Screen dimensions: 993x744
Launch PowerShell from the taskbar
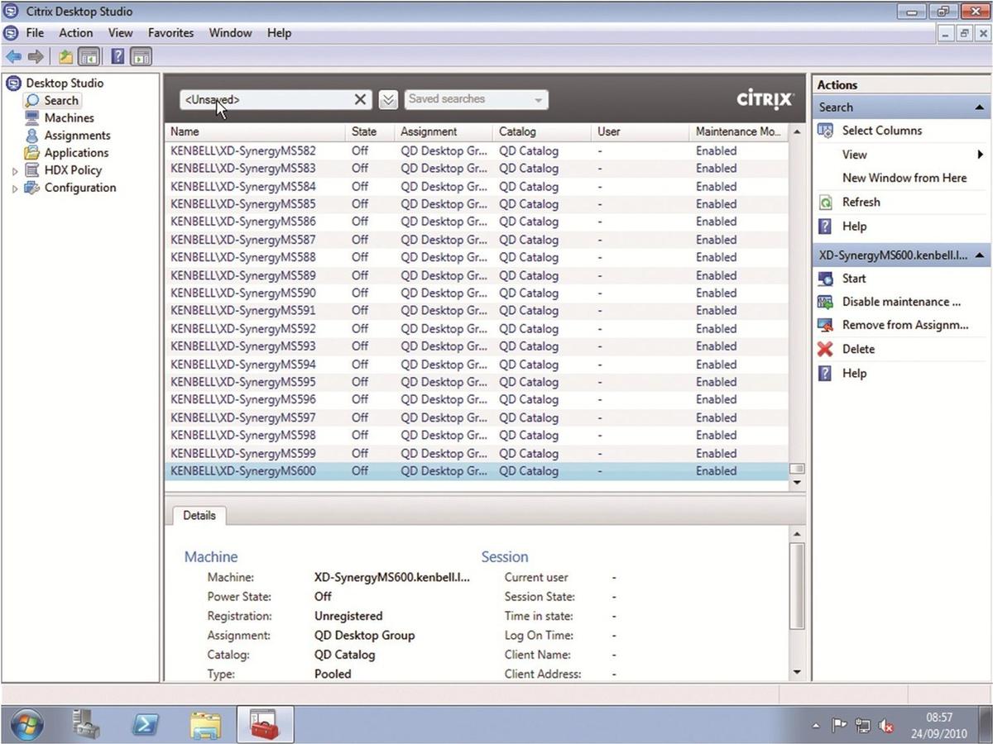(146, 726)
